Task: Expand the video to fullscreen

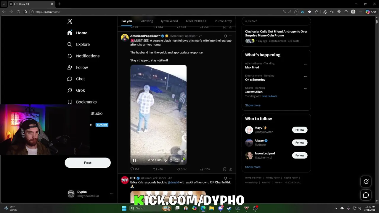Action: point(182,160)
